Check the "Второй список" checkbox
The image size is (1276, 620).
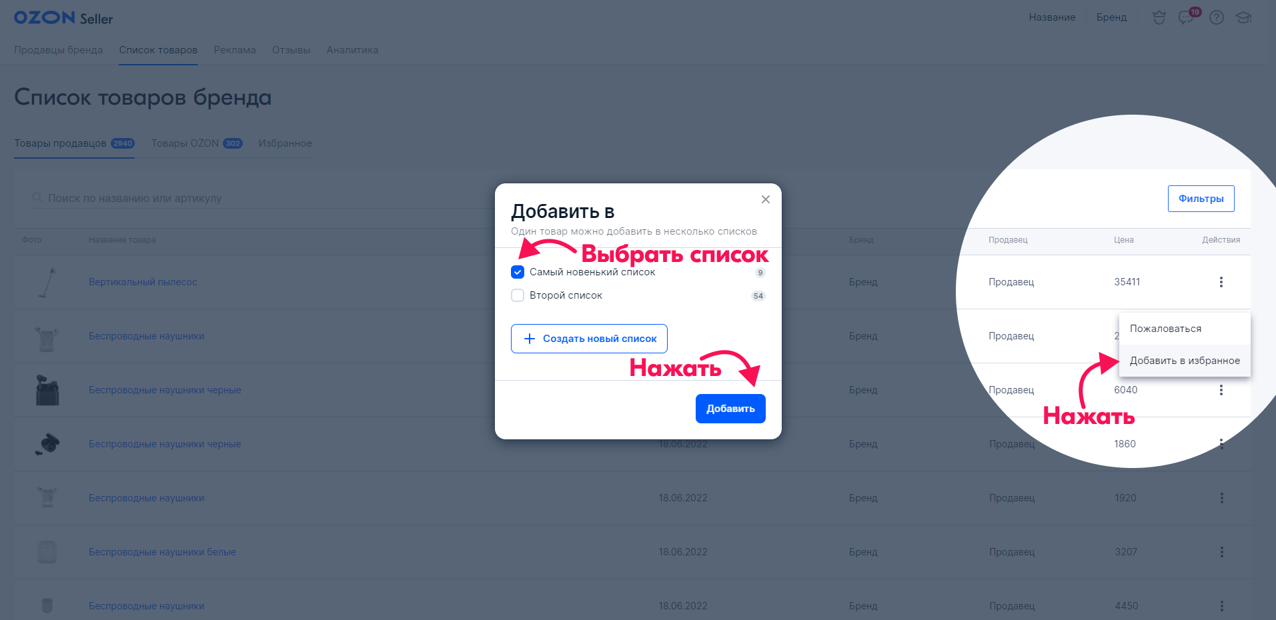click(x=518, y=295)
